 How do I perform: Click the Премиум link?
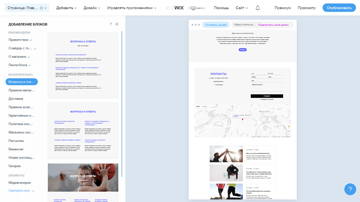click(283, 8)
